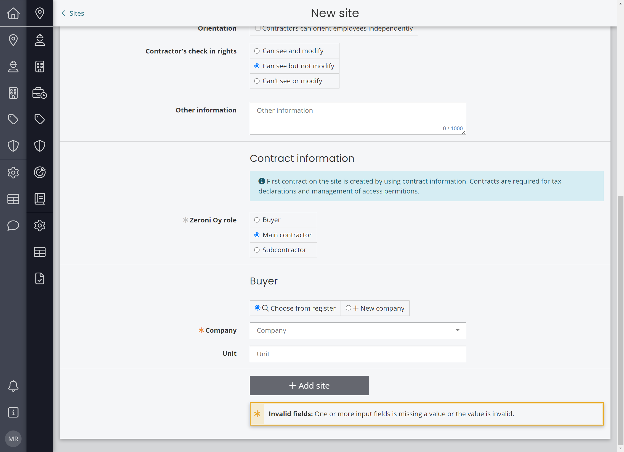Viewport: 624px width, 452px height.
Task: Open the target goal icon in the second column
Action: pyautogui.click(x=39, y=173)
